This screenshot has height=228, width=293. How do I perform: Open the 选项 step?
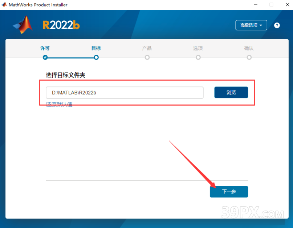[198, 48]
